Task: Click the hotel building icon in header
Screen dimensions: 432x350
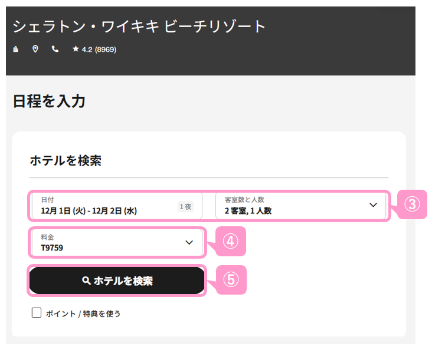Action: (x=16, y=49)
